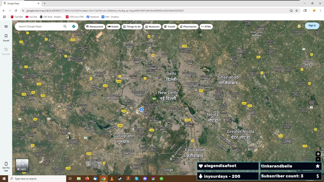Open the tab search side panel icon
The width and height of the screenshot is (324, 182).
(305, 11)
